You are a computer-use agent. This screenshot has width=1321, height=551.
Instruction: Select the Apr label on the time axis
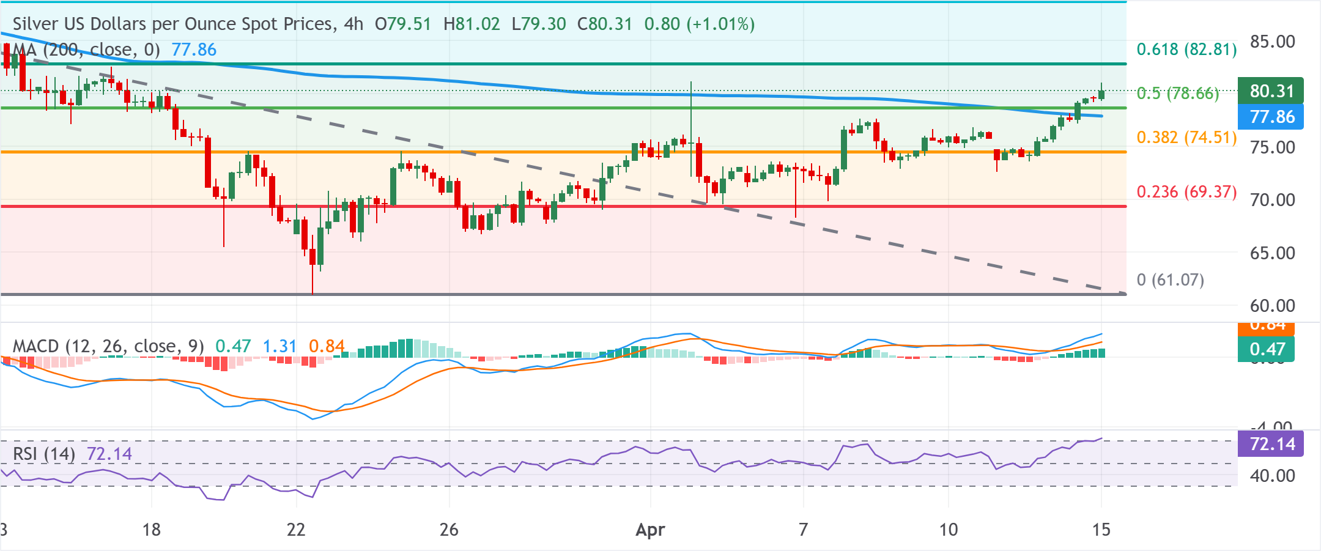click(649, 531)
